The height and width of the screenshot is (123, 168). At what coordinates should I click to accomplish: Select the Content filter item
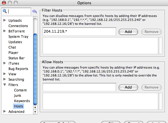click(x=20, y=90)
